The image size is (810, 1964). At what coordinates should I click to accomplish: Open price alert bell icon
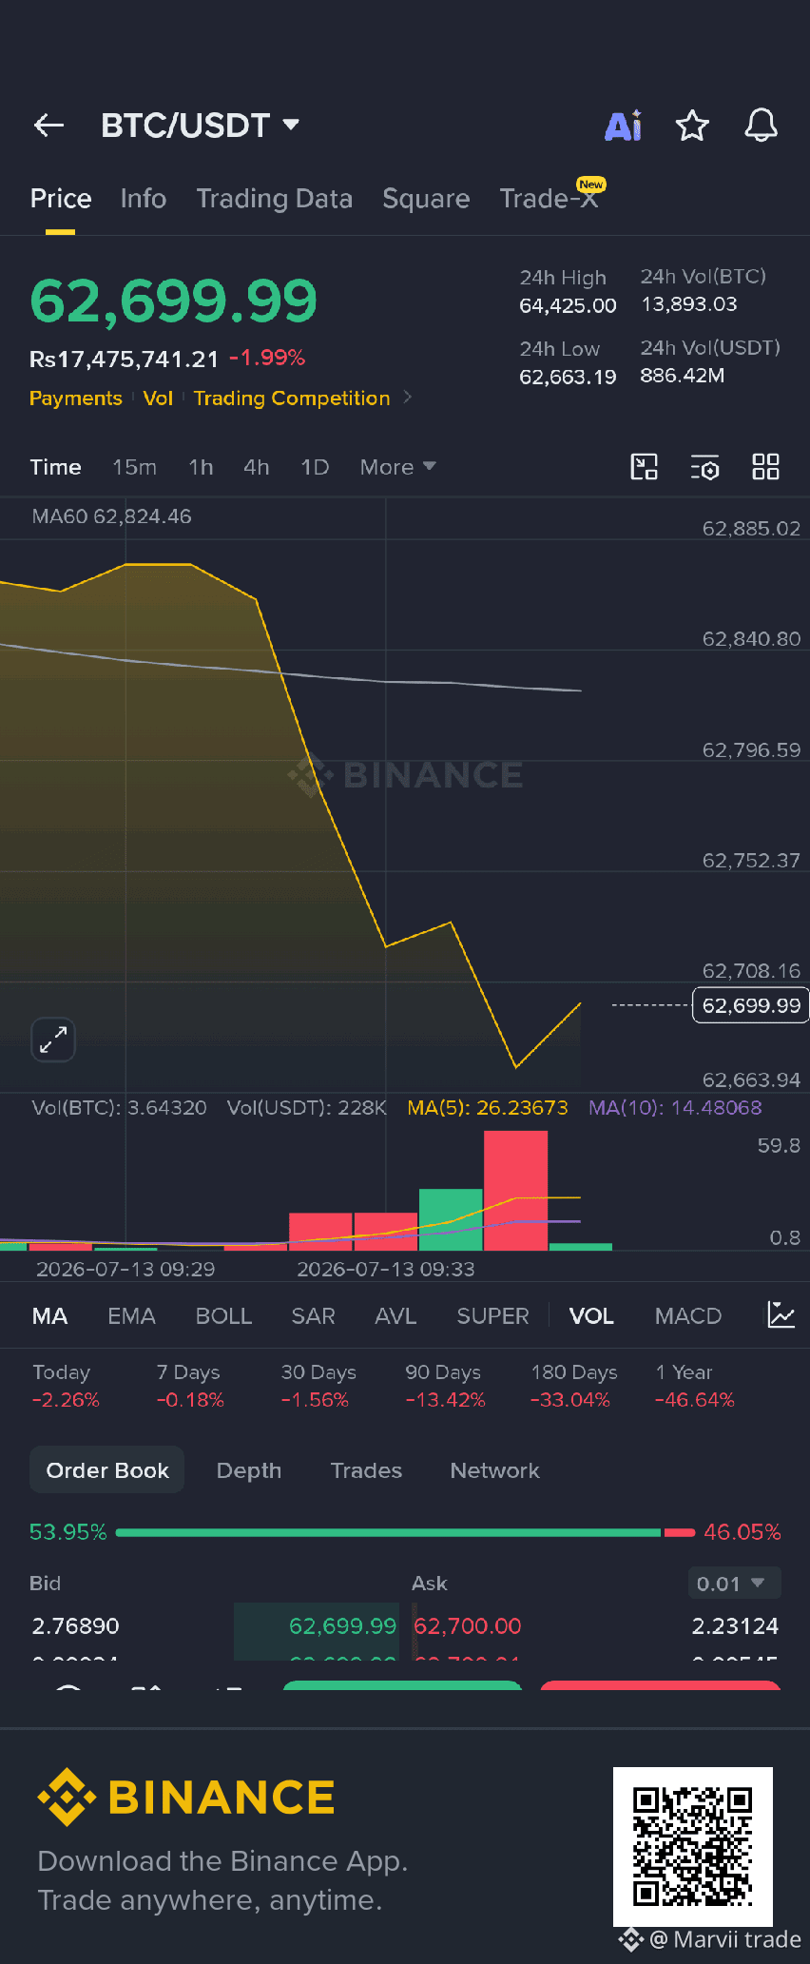coord(761,125)
